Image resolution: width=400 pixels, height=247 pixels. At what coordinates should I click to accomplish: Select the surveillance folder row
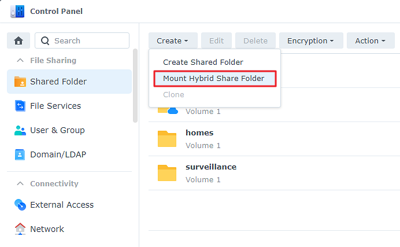pyautogui.click(x=272, y=172)
